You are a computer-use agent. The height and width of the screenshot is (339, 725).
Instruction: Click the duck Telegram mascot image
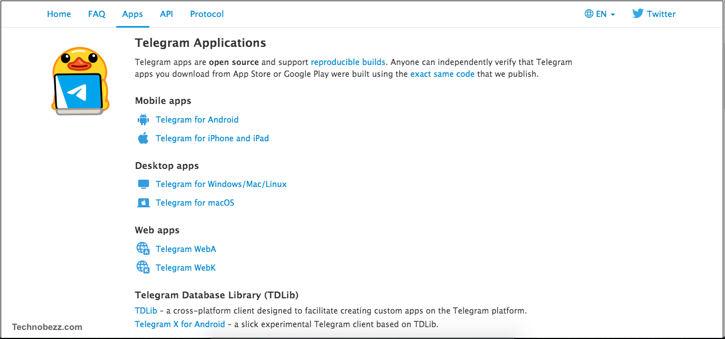point(80,81)
